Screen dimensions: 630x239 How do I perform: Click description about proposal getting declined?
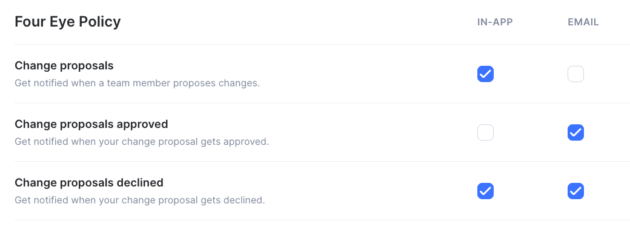140,200
